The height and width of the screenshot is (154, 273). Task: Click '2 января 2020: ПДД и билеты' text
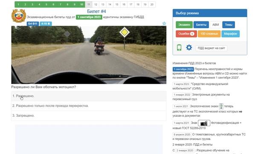(192, 145)
